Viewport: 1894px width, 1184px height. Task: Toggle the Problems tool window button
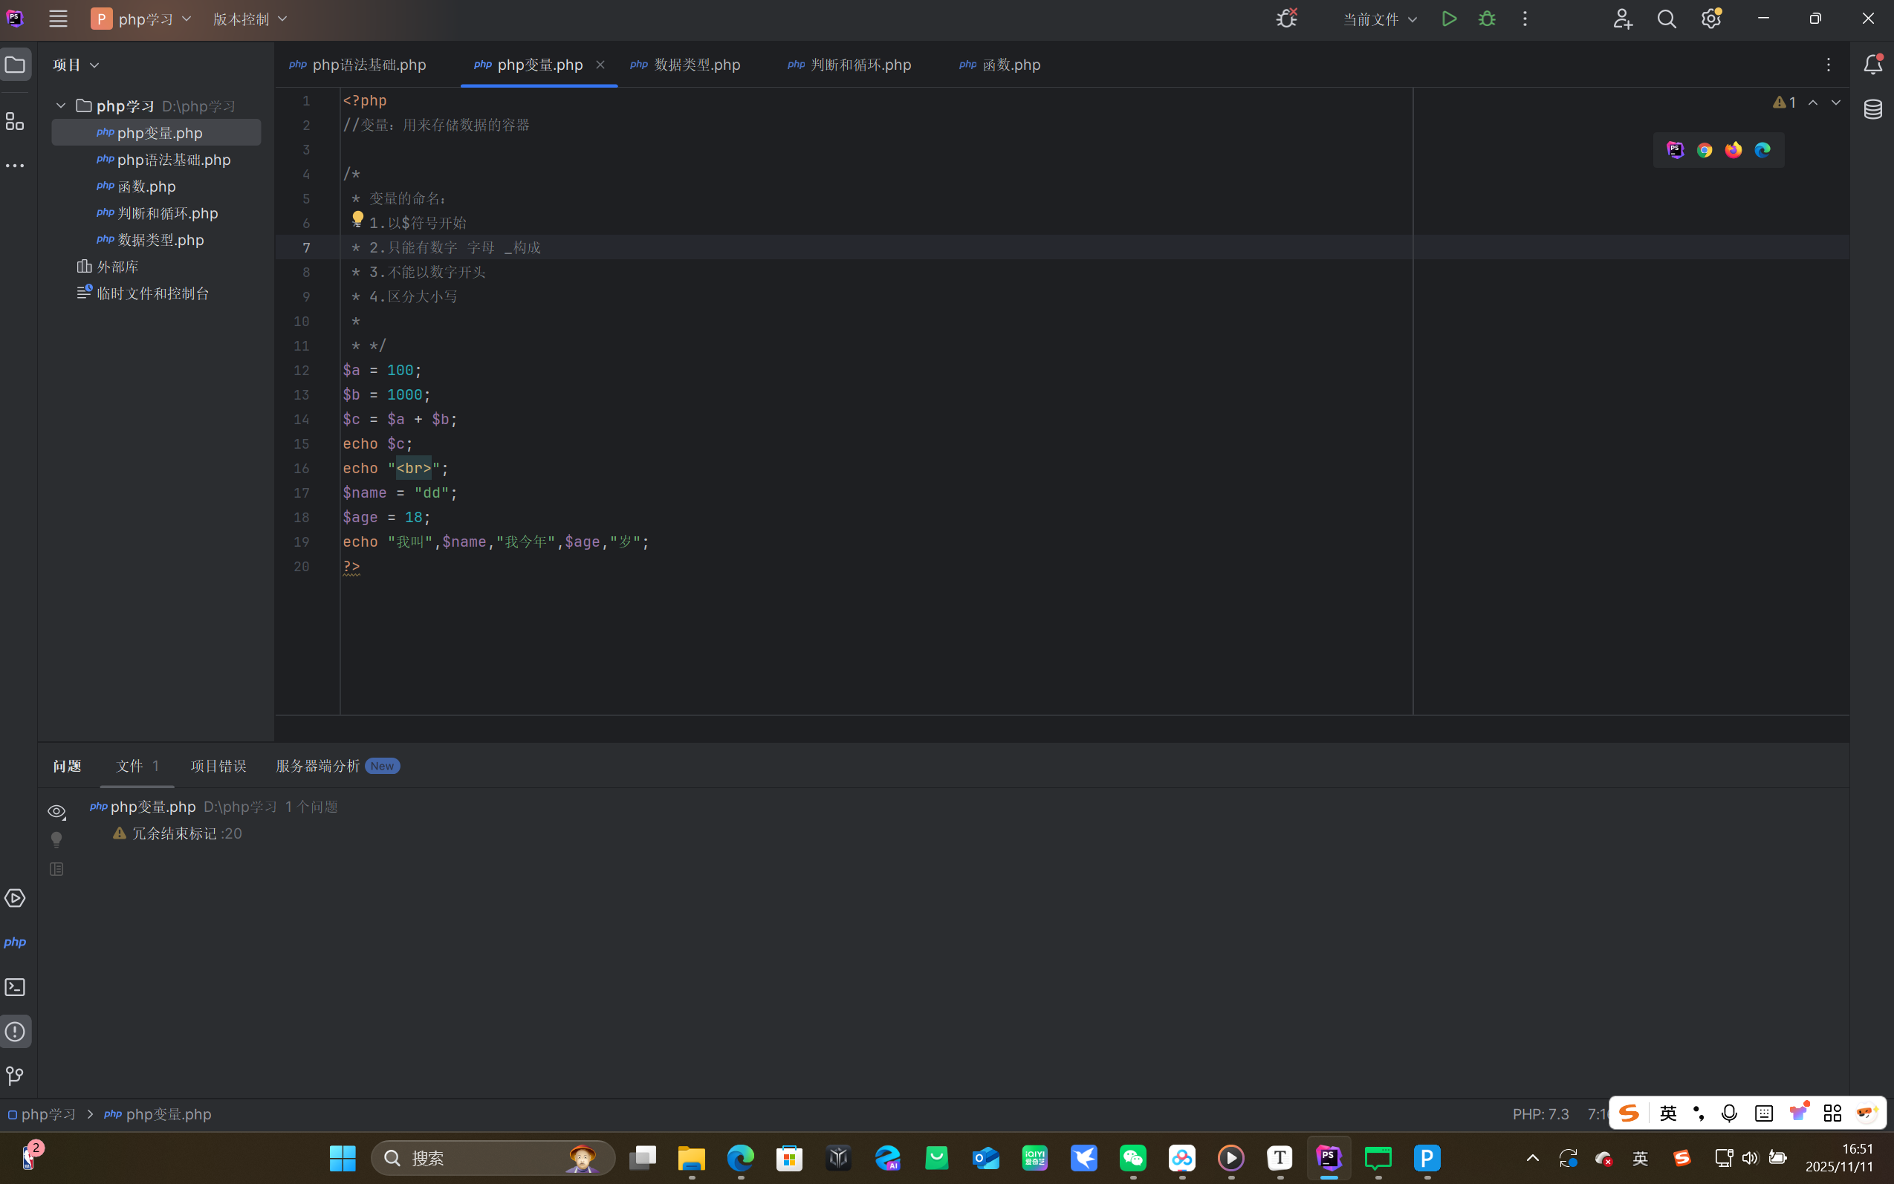(x=15, y=1031)
